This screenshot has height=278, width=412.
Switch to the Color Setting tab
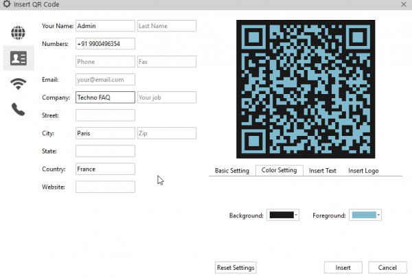point(279,170)
